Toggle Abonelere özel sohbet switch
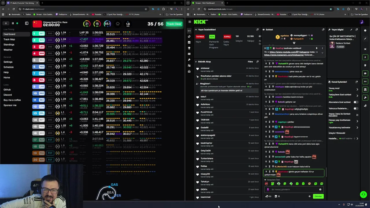Screen dimensions: 370x208 click(356, 102)
